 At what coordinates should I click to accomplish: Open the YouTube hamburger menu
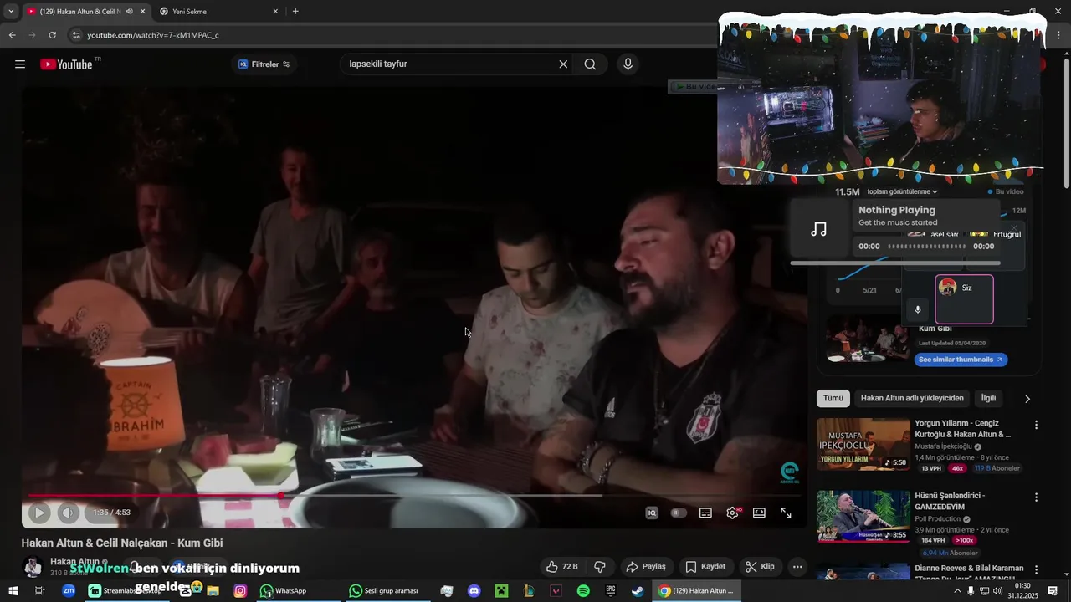[x=20, y=64]
